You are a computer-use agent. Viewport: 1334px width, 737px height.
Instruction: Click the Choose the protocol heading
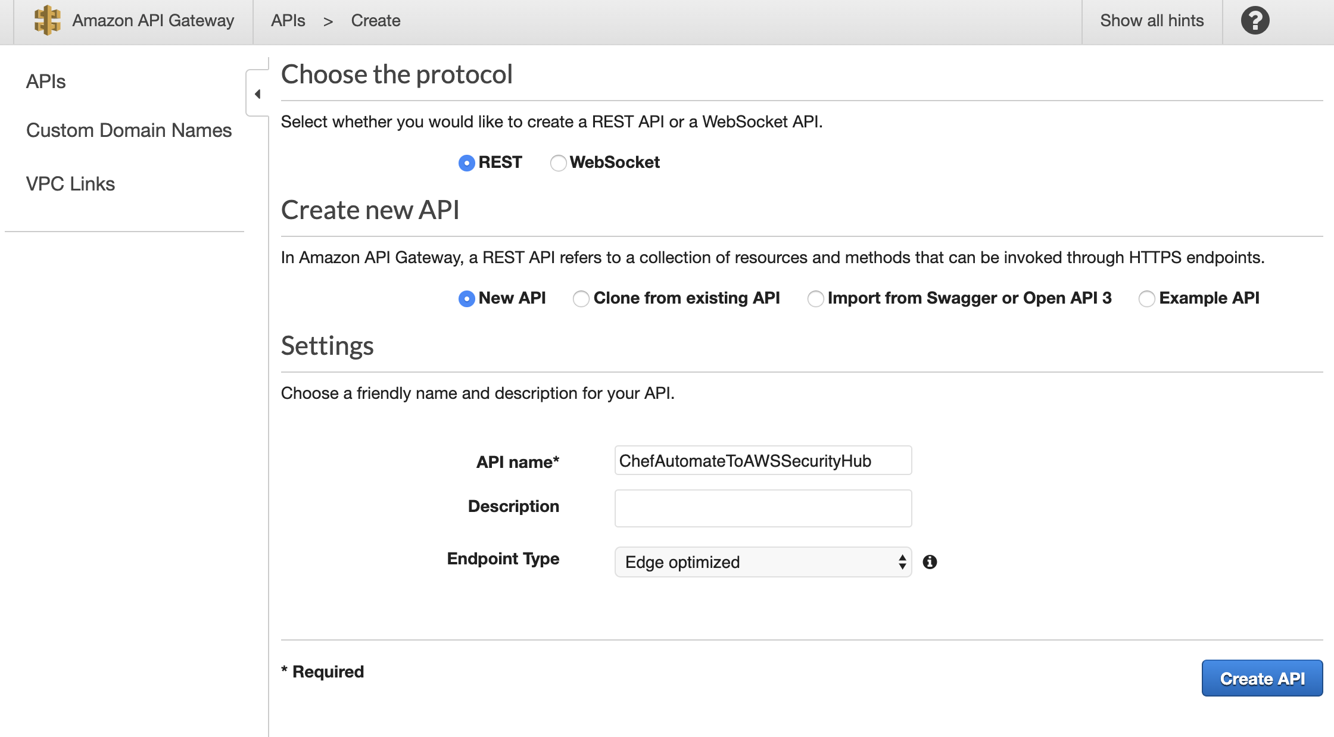click(397, 74)
